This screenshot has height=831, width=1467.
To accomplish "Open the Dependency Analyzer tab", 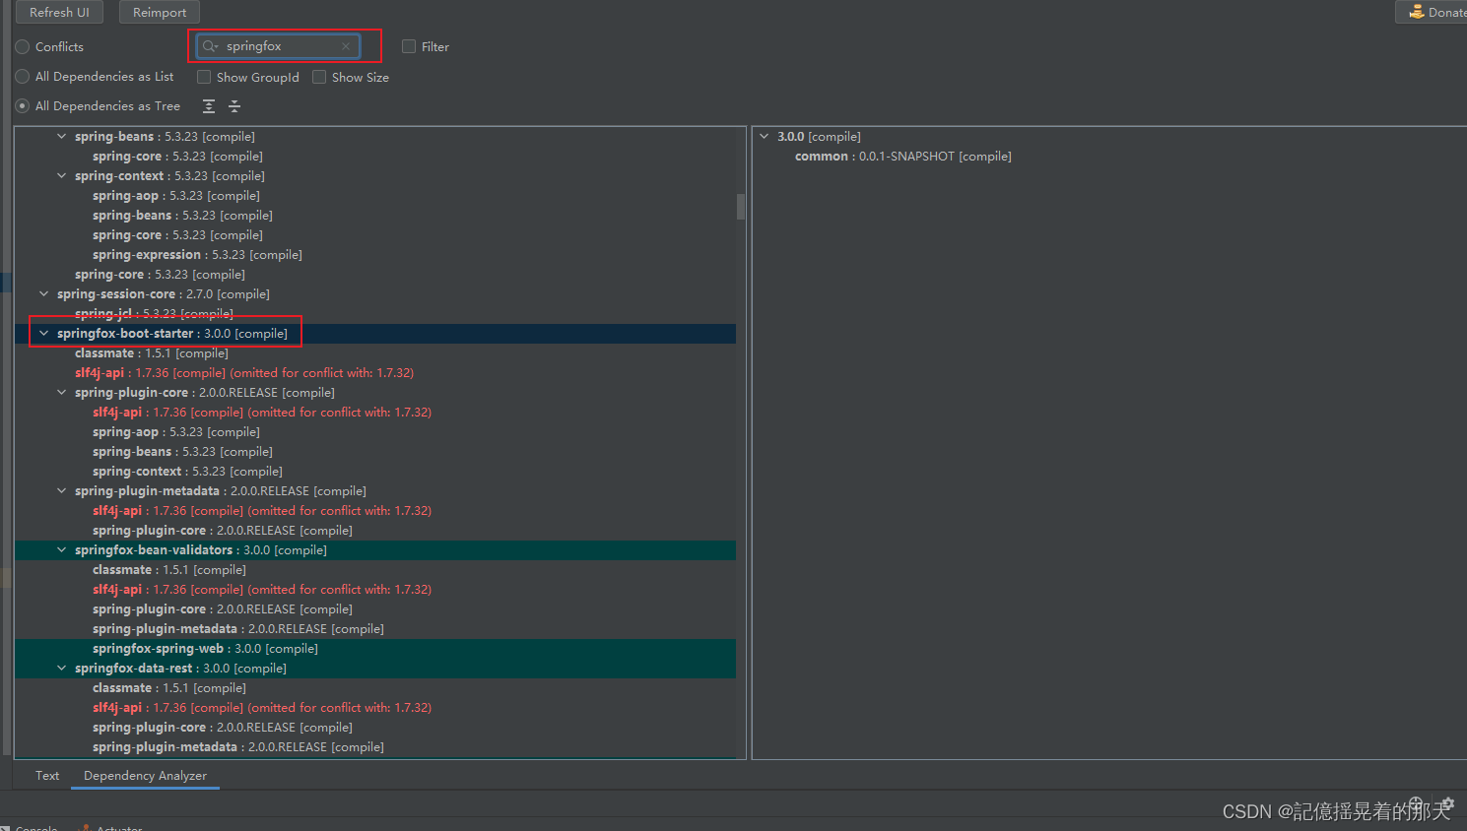I will coord(144,776).
